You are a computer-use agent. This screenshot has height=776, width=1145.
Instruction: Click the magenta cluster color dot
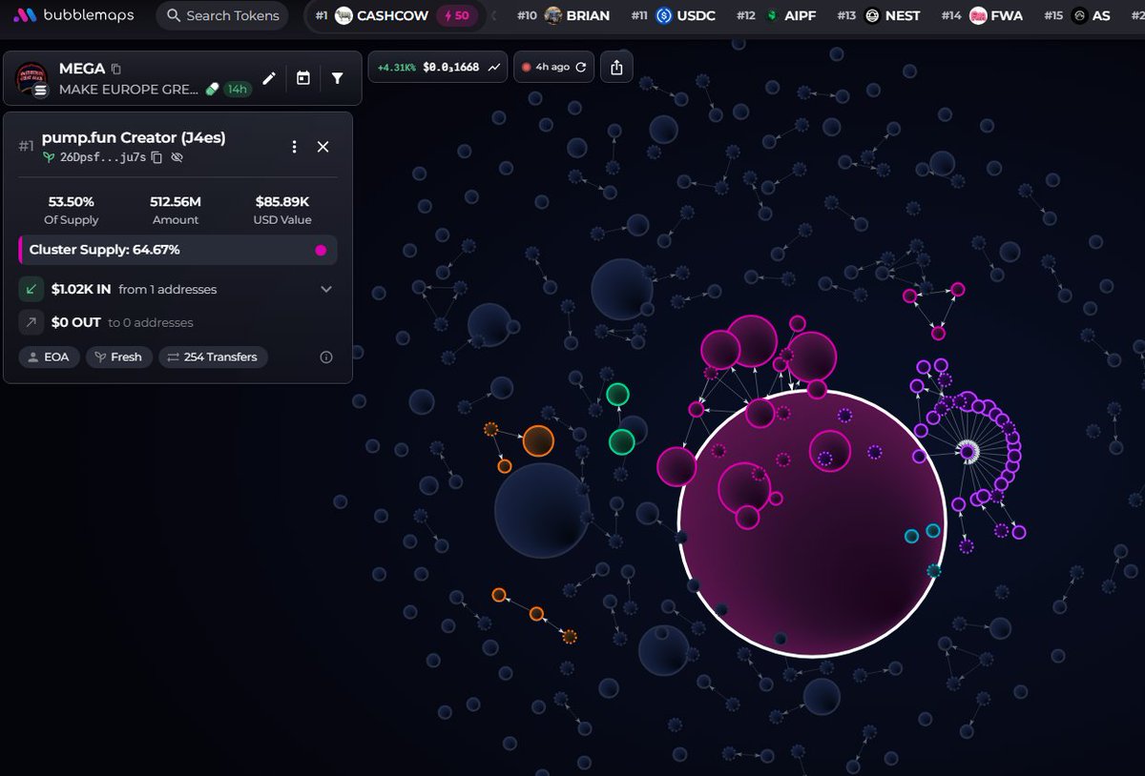[321, 251]
